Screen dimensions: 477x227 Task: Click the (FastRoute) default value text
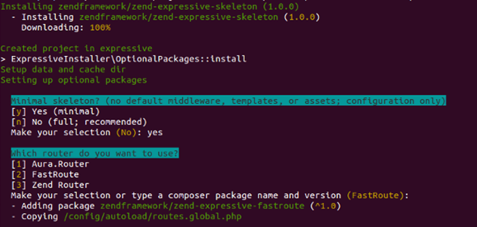coord(377,195)
